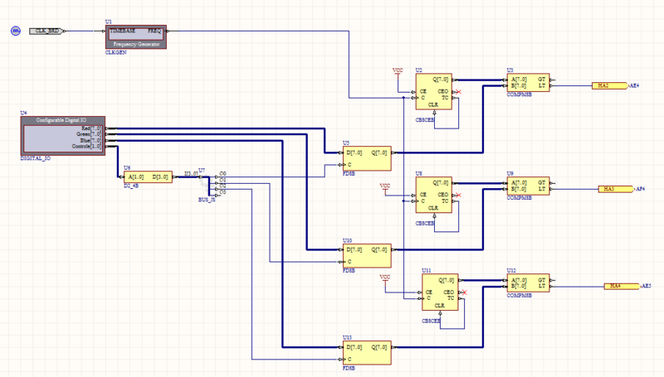The width and height of the screenshot is (664, 377).
Task: Select the CLK_BRD input port
Action: (46, 31)
